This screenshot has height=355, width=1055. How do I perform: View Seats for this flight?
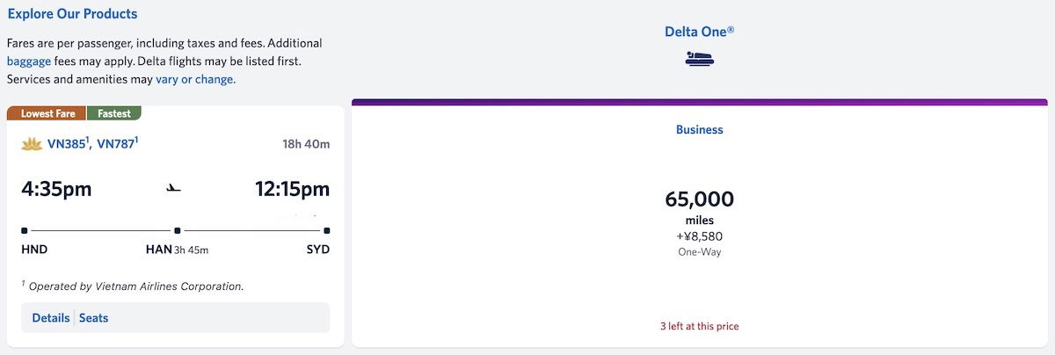94,318
